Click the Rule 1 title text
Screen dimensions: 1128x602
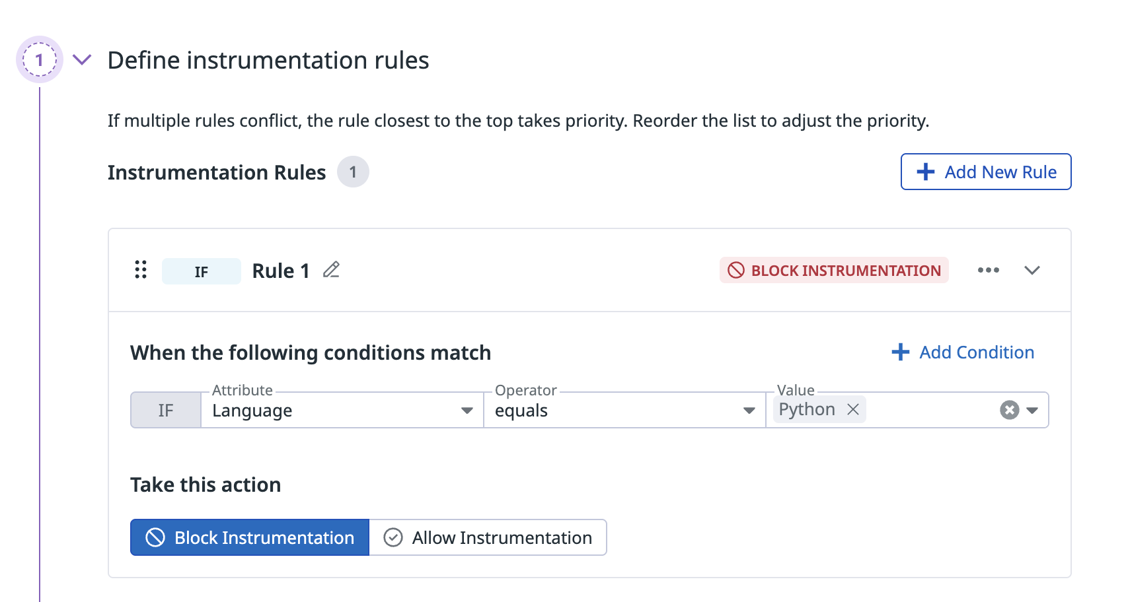click(281, 271)
